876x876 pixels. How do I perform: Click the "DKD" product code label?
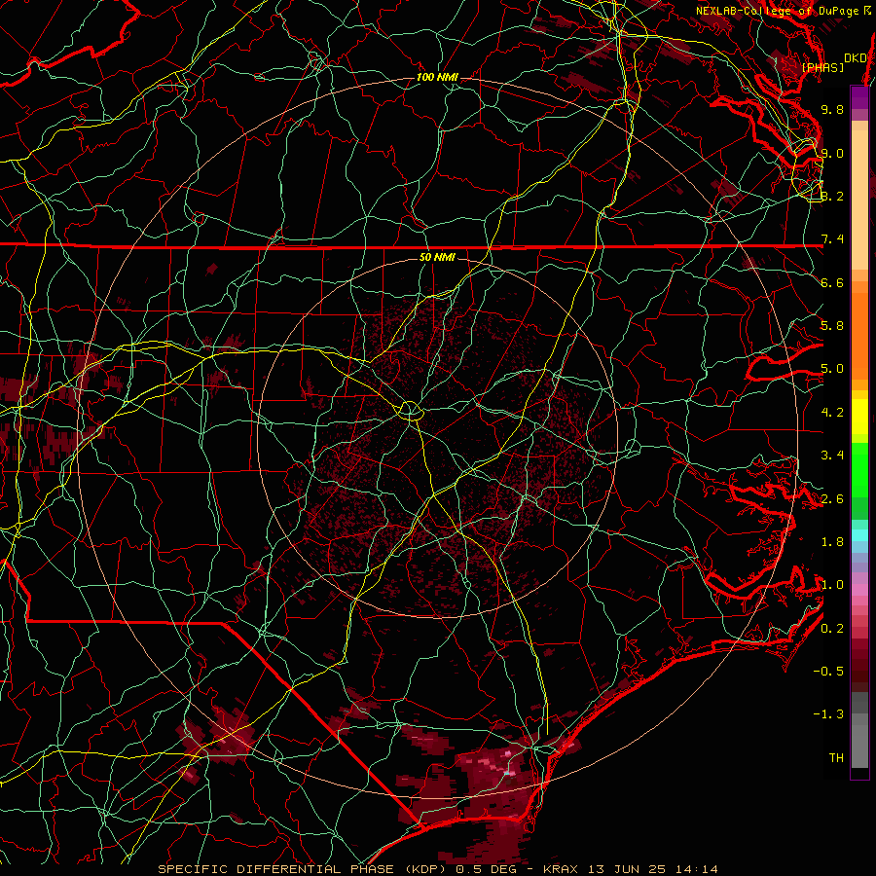click(x=856, y=57)
